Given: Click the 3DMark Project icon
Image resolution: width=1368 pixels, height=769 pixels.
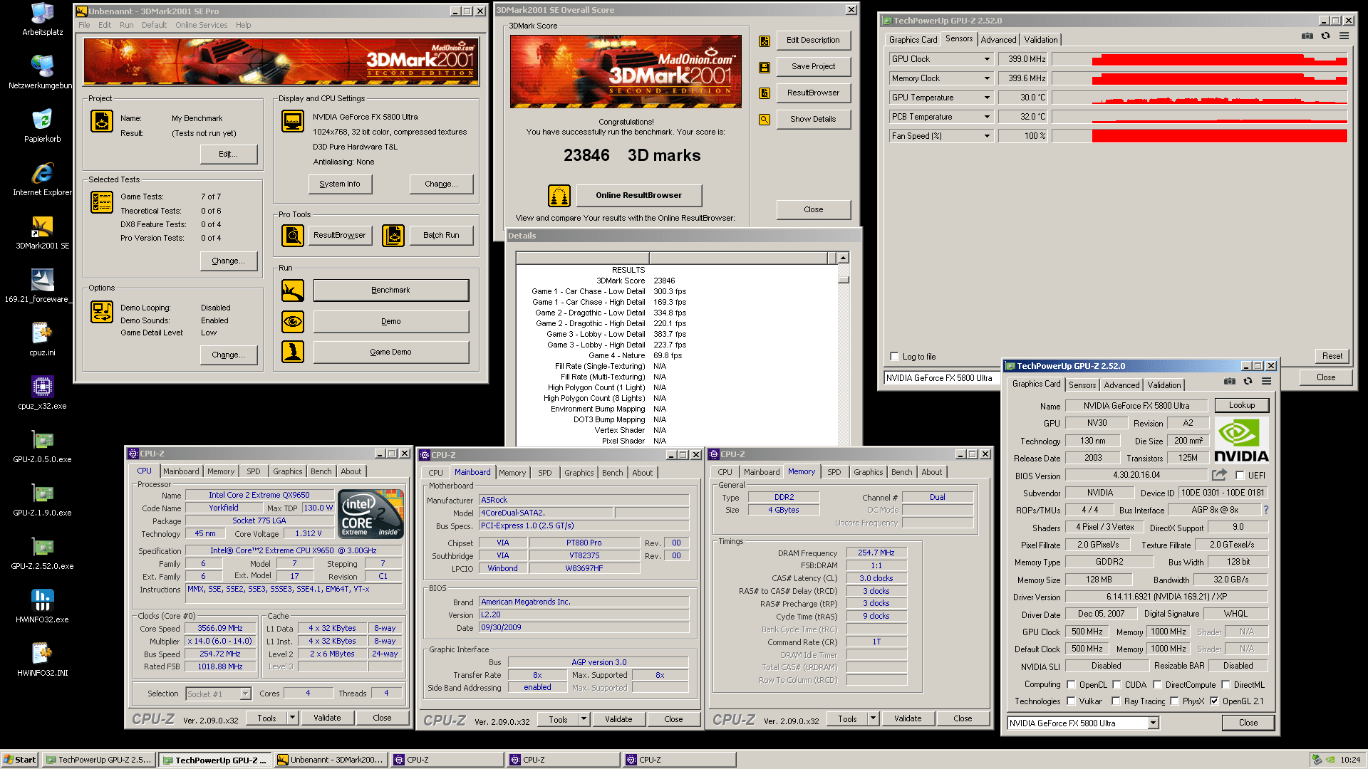Looking at the screenshot, I should click(102, 122).
